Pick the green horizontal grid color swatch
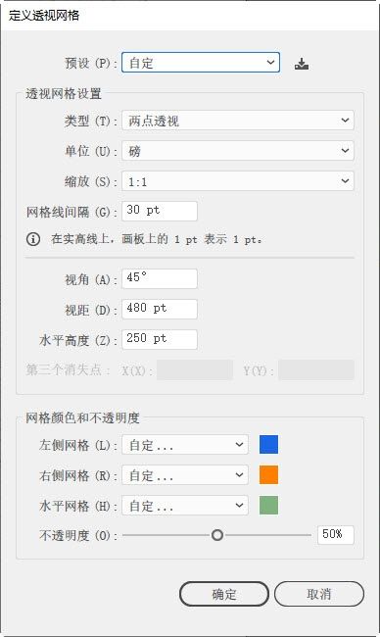The width and height of the screenshot is (380, 637). [268, 506]
